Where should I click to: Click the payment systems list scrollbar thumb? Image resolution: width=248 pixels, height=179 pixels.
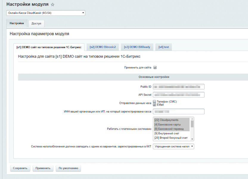click(x=192, y=124)
